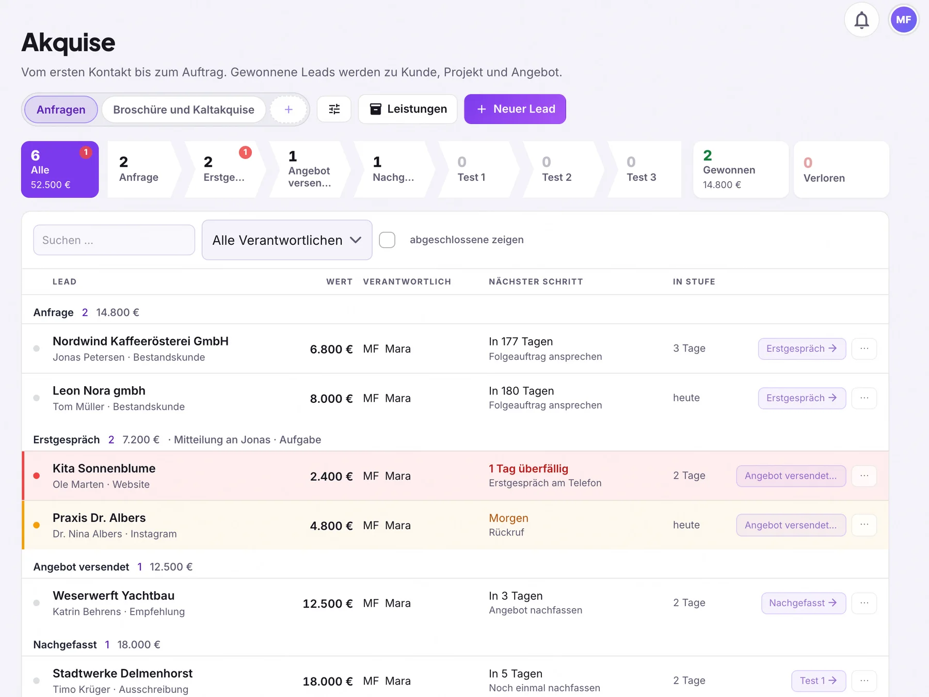Open the notifications bell
This screenshot has height=697, width=929.
point(861,20)
